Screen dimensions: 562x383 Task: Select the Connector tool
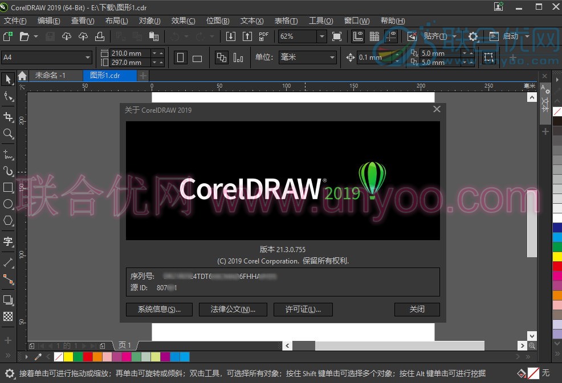(x=8, y=279)
